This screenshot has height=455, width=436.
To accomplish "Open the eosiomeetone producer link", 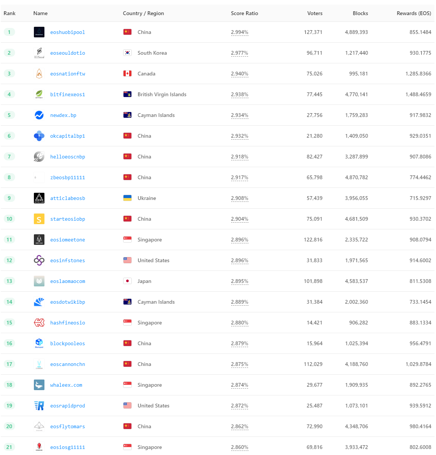I will (x=68, y=240).
